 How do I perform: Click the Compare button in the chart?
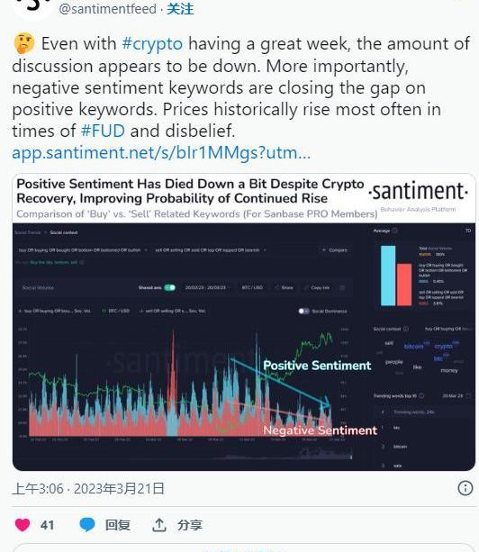tap(335, 250)
